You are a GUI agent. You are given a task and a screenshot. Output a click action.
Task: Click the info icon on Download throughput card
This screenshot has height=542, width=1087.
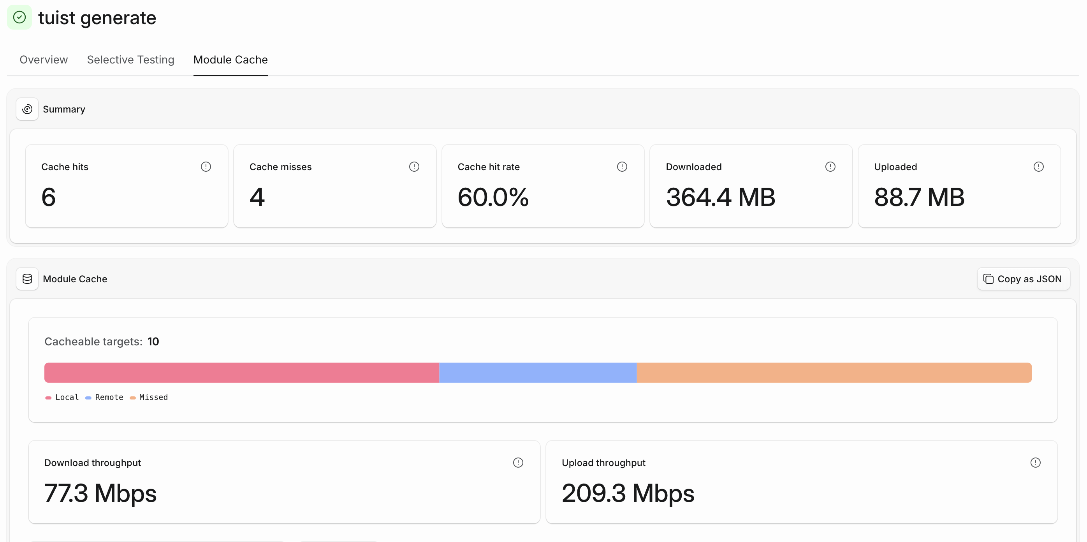(518, 463)
